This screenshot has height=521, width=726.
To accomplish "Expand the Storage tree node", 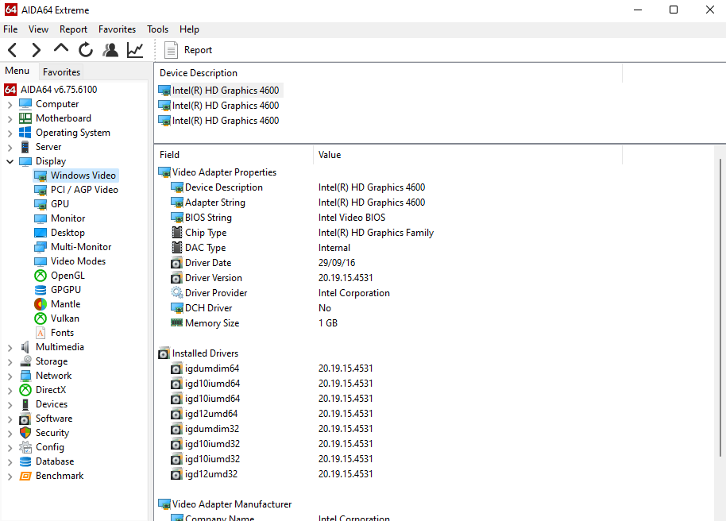I will [10, 362].
